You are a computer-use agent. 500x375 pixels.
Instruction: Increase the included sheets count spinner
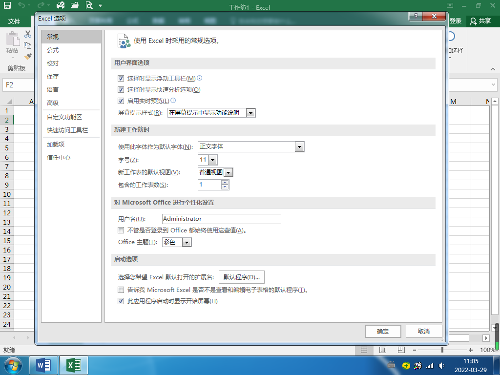(x=225, y=183)
